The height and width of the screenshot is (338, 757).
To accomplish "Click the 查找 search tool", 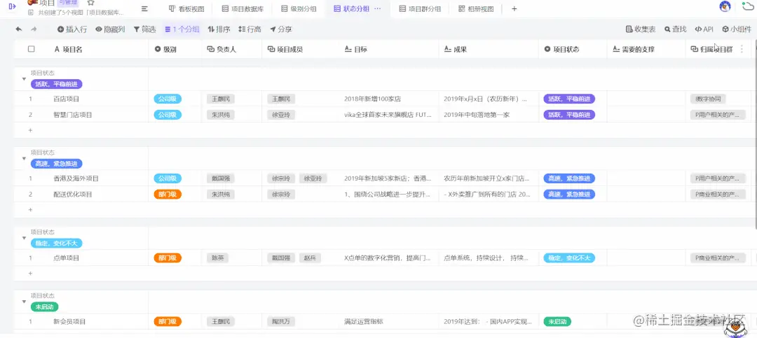I will (676, 29).
